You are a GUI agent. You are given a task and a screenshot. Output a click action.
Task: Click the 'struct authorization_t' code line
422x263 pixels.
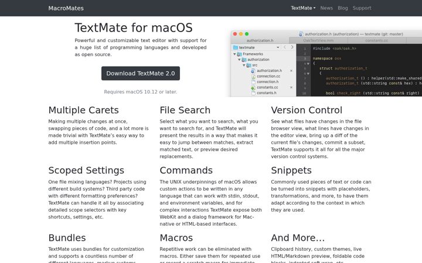pyautogui.click(x=343, y=68)
